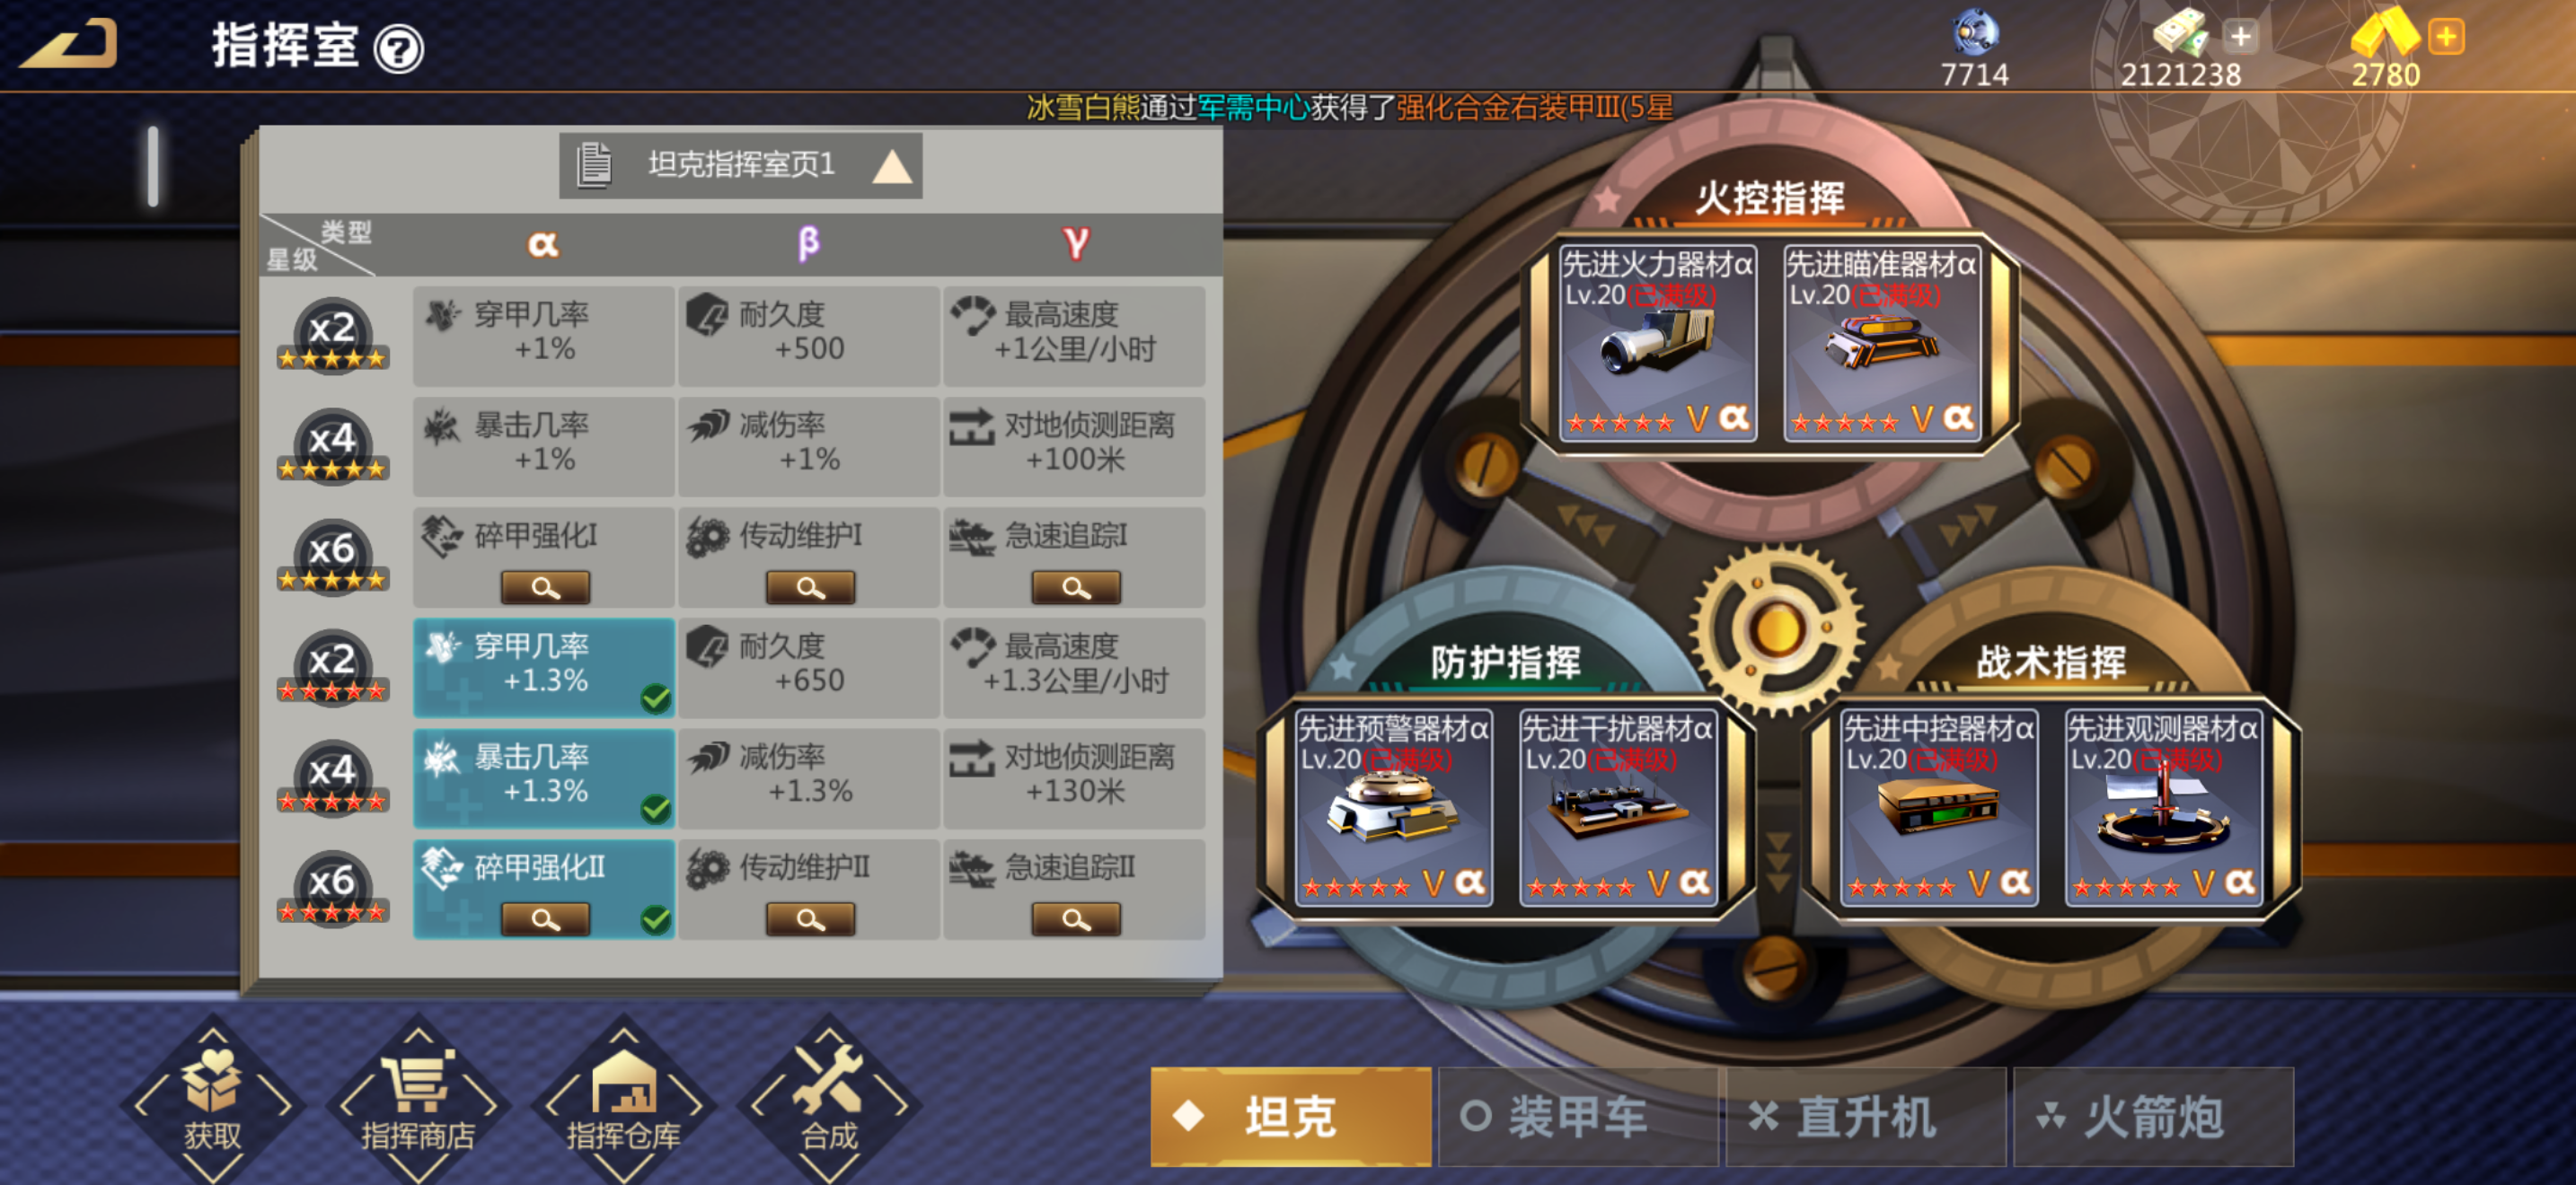Toggle checked 暴击几率 +1.3% cell
The height and width of the screenshot is (1185, 2576).
[544, 778]
